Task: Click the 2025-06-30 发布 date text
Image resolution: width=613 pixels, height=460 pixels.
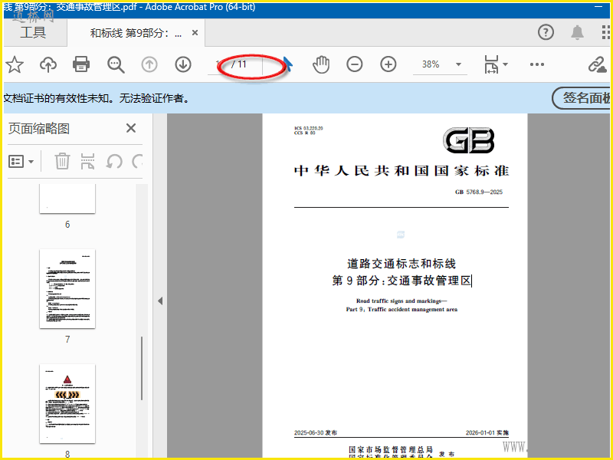Action: click(x=316, y=432)
